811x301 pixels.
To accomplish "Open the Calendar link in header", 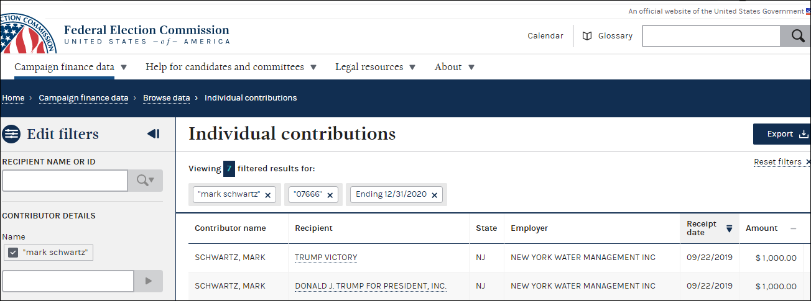I will click(545, 36).
